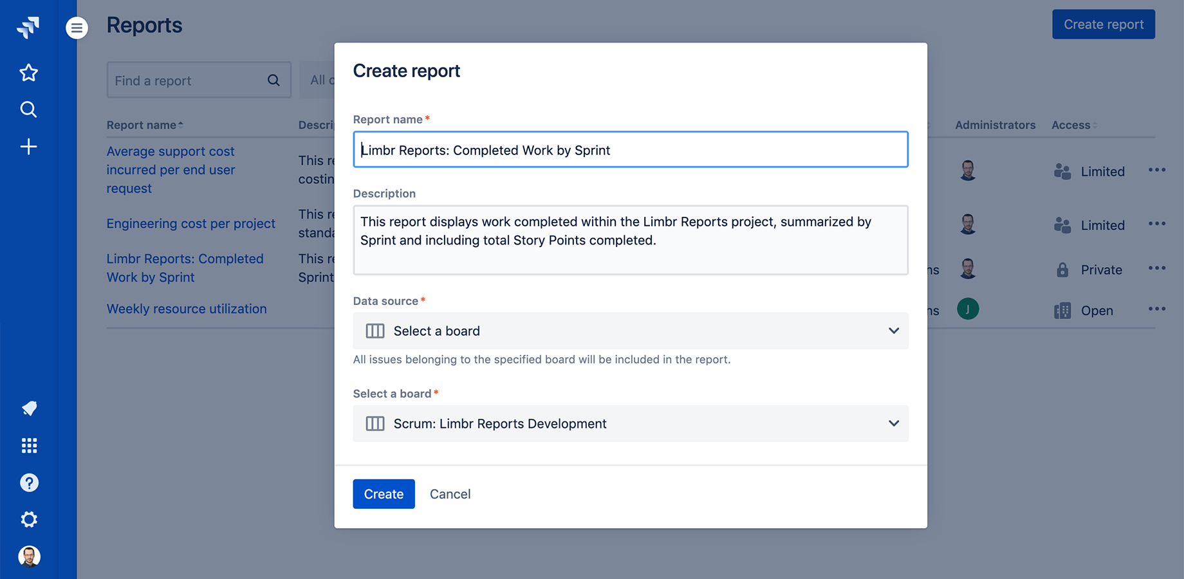The image size is (1184, 579).
Task: Click the Open access label
Action: tap(1097, 311)
